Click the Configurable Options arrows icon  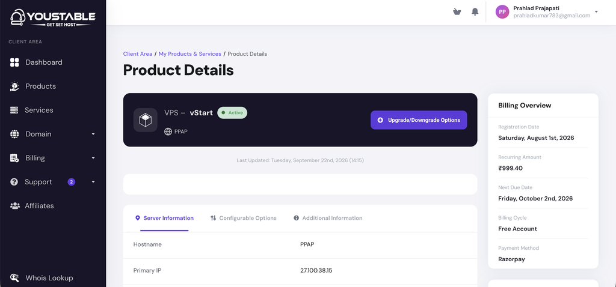point(214,218)
